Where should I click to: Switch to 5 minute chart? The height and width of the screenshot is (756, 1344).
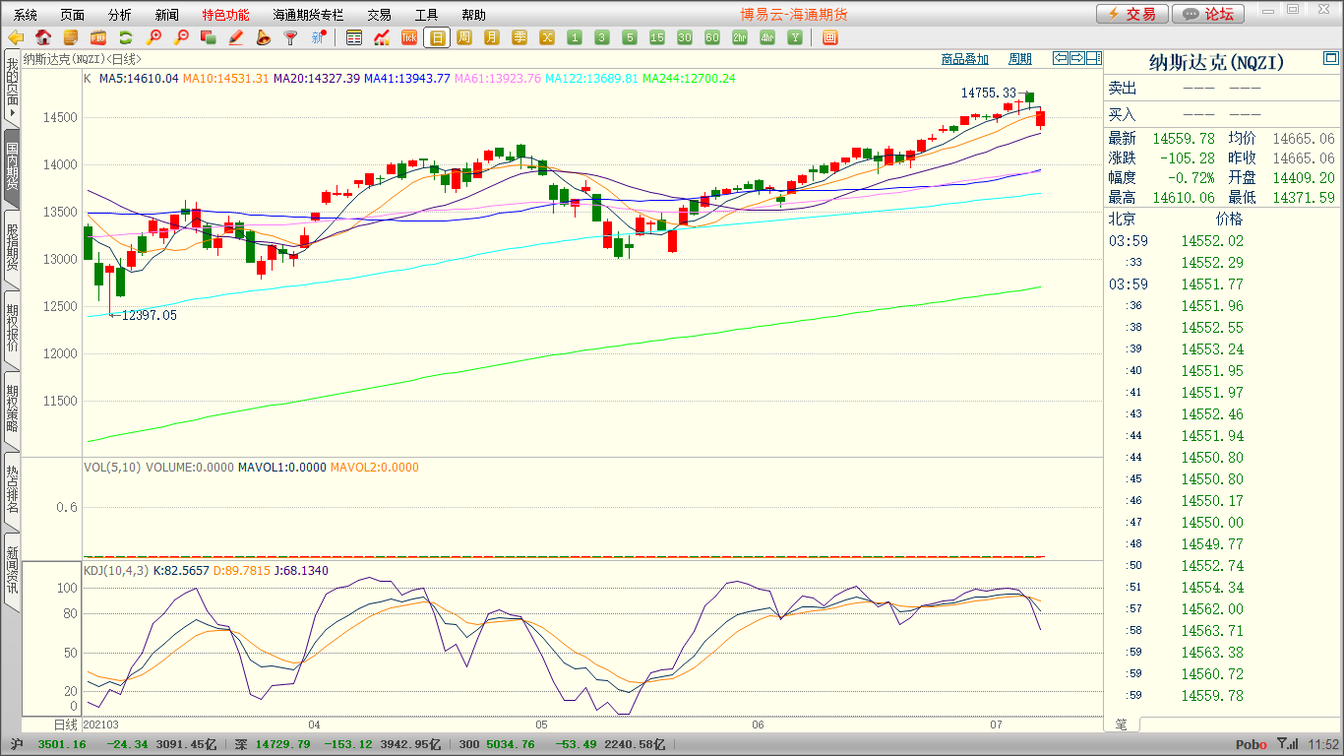pos(630,37)
